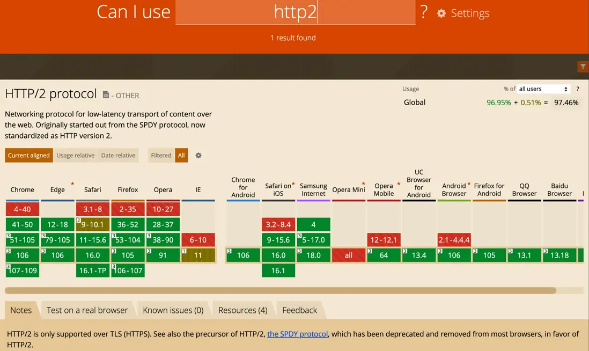Image resolution: width=589 pixels, height=351 pixels.
Task: Click the Samsung Internet column header
Action: click(x=313, y=190)
